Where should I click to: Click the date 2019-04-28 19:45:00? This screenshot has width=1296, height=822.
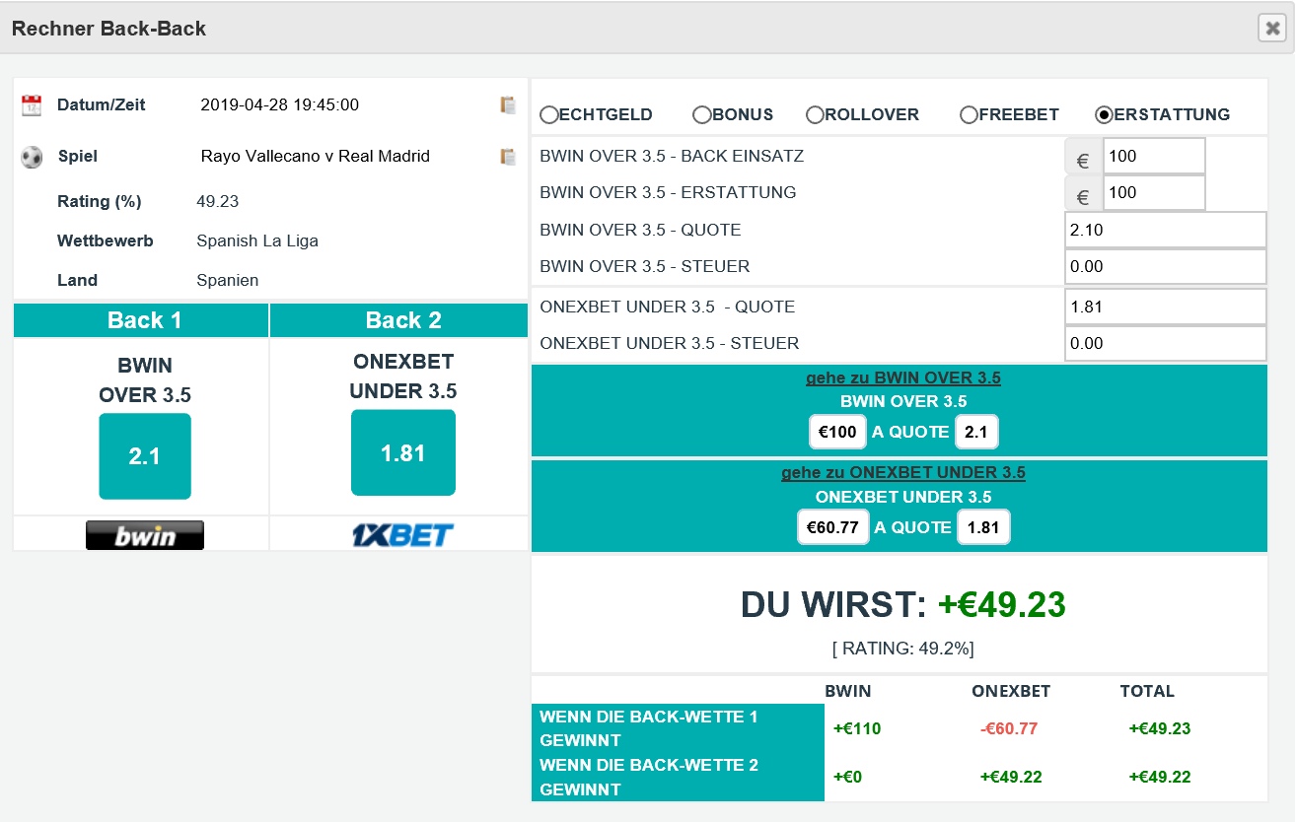pos(280,104)
